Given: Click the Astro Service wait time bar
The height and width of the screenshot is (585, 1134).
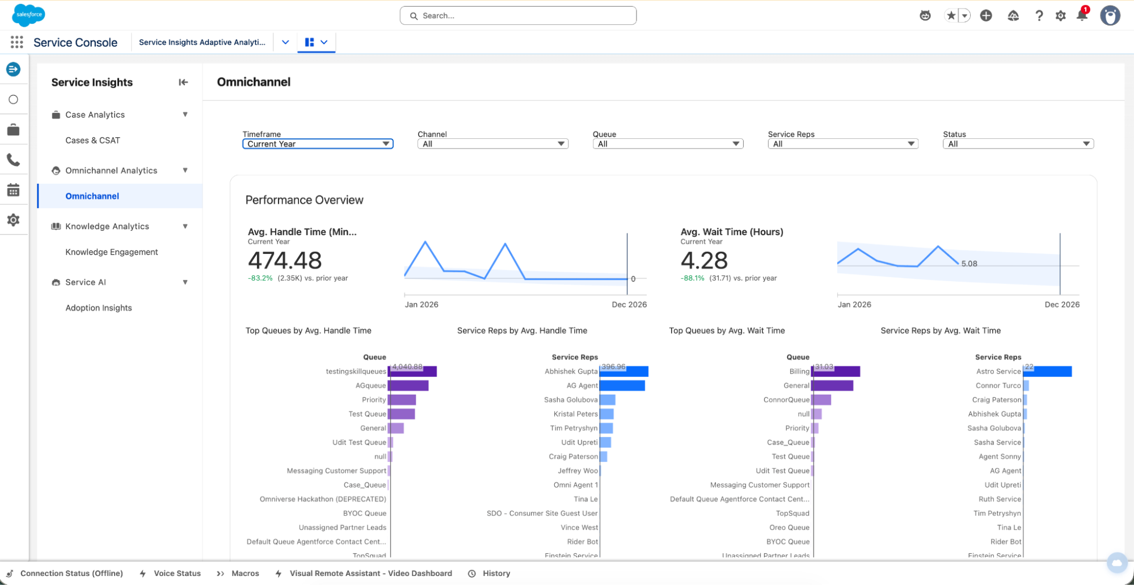Looking at the screenshot, I should (1047, 371).
